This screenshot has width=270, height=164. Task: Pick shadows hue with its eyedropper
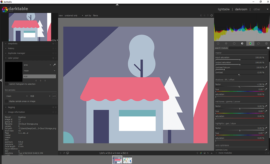tap(266, 89)
